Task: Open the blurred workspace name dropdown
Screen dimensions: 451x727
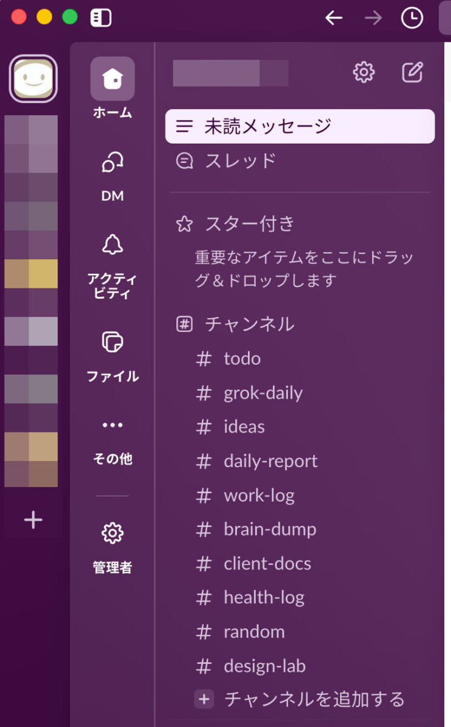Action: pos(230,73)
